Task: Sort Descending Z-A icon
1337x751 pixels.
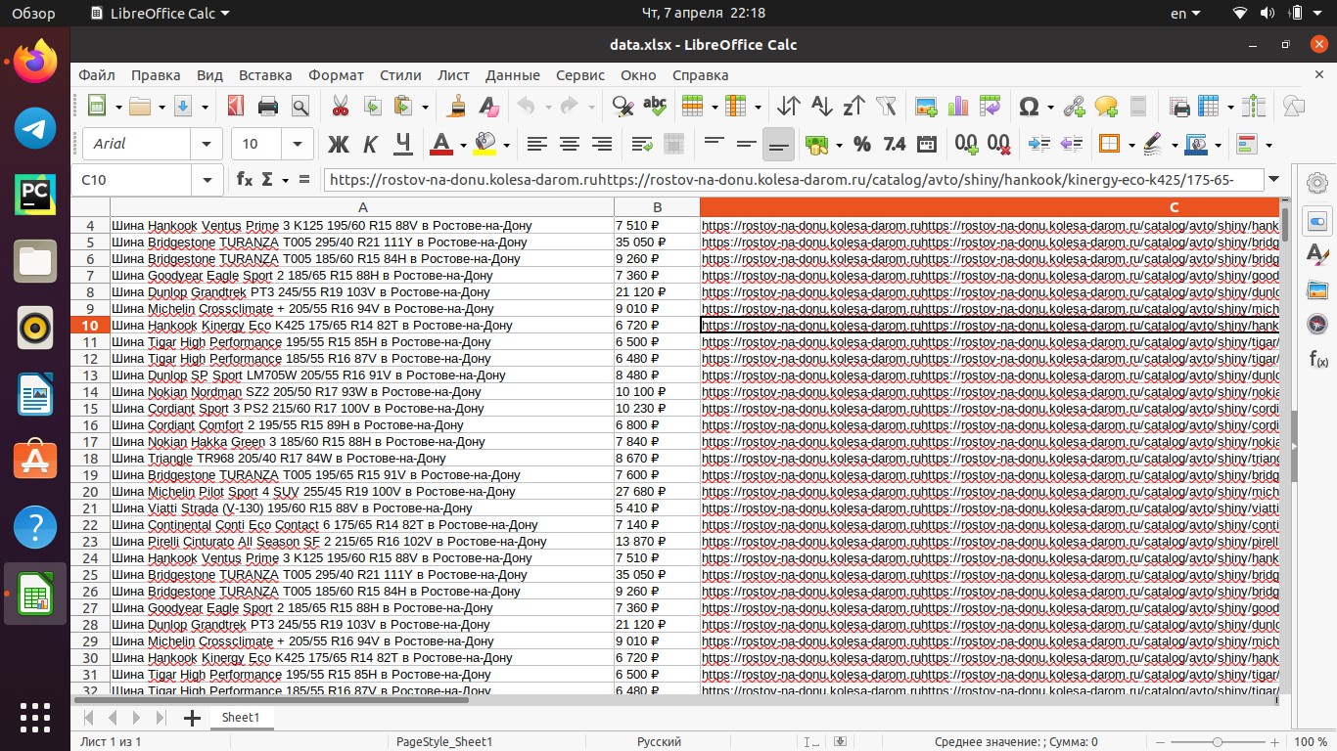Action: pyautogui.click(x=853, y=107)
